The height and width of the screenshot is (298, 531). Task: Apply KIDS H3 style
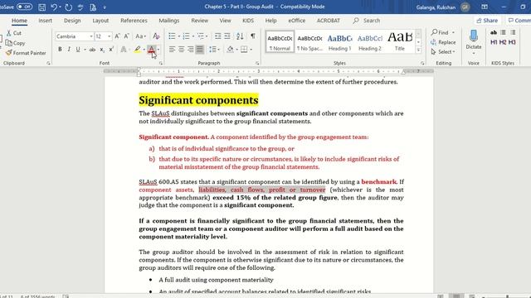click(512, 42)
